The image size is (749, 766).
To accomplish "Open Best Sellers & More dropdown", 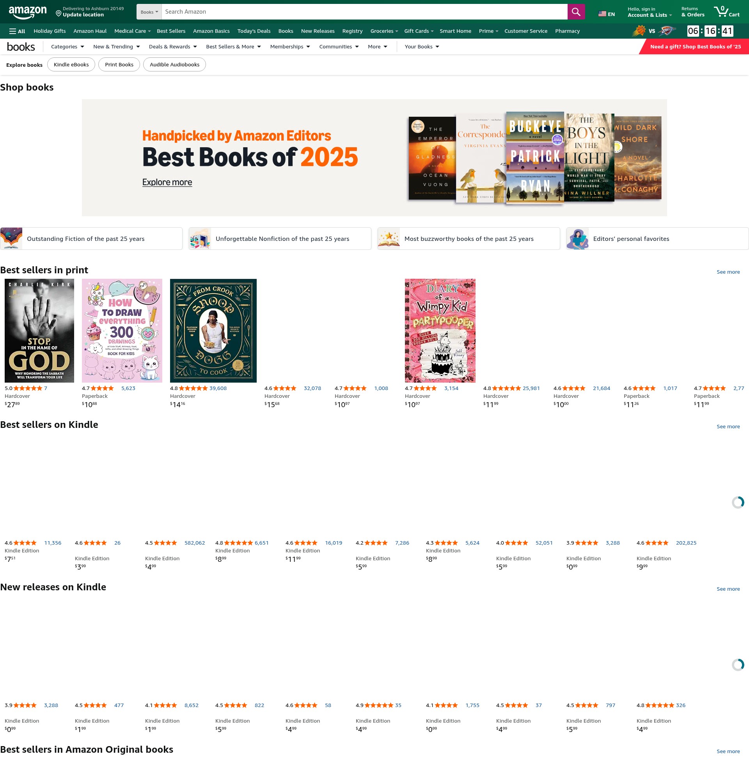I will [233, 47].
